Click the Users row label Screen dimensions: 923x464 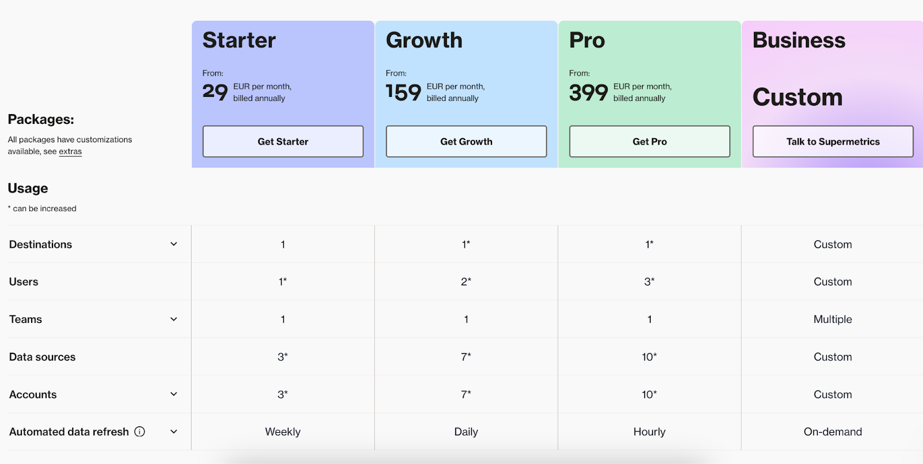coord(23,281)
